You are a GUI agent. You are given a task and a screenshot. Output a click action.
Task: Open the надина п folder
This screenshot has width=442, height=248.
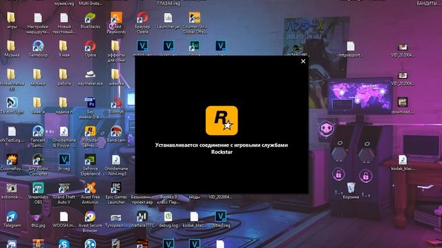click(x=64, y=105)
